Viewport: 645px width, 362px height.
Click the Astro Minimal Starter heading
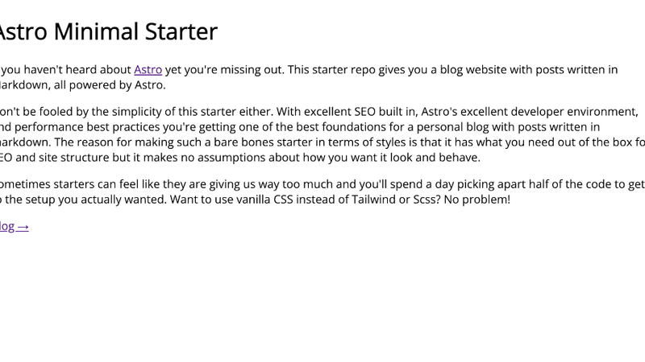(106, 31)
